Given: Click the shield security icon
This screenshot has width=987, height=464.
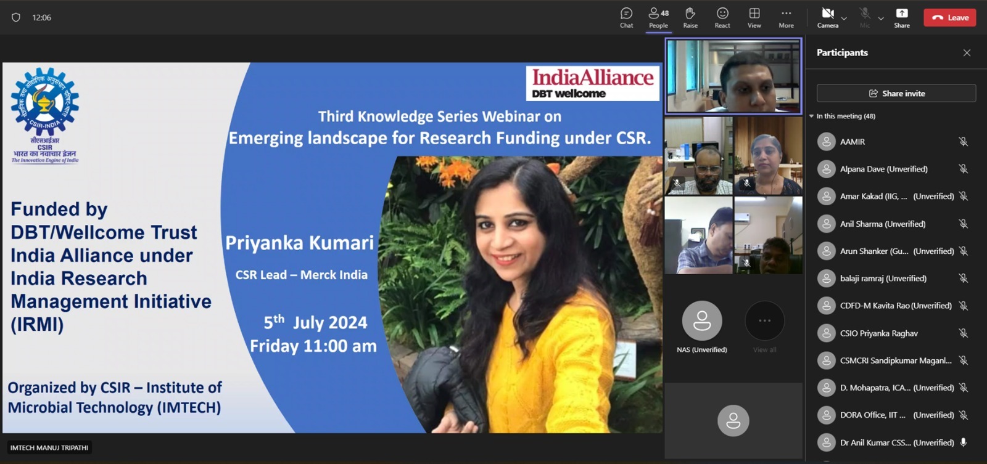Looking at the screenshot, I should click(16, 17).
